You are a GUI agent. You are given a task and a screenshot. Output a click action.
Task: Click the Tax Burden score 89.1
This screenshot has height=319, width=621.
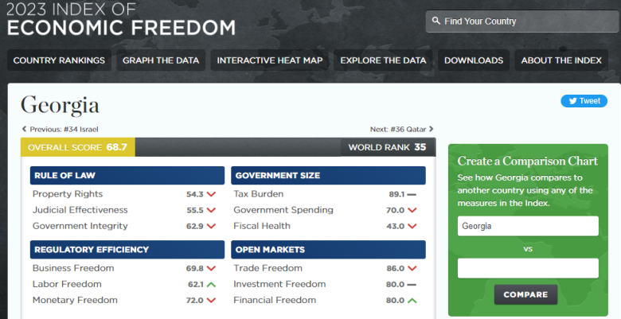coord(396,194)
